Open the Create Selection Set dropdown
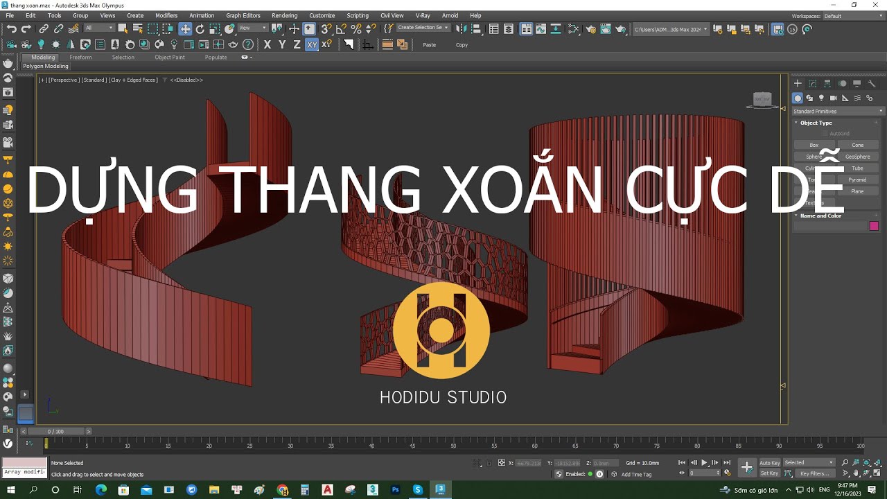887x499 pixels. point(423,28)
